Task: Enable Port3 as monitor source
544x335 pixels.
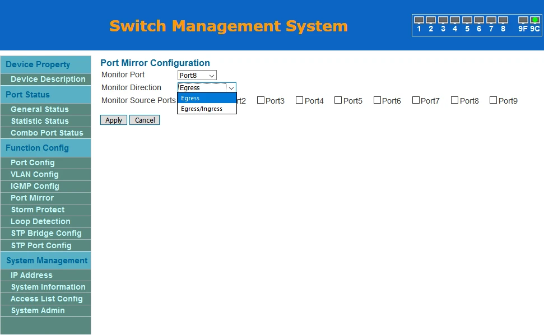Action: pyautogui.click(x=261, y=100)
